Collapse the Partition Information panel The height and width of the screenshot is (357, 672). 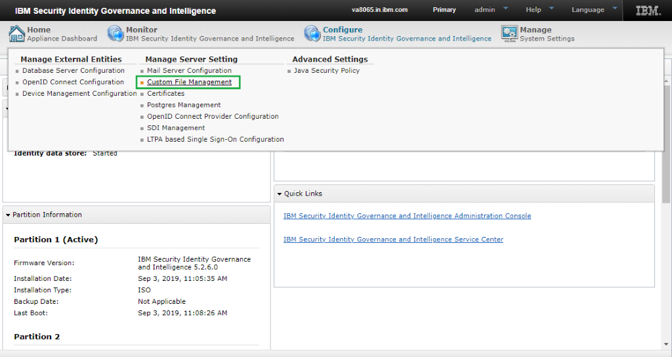tap(8, 215)
